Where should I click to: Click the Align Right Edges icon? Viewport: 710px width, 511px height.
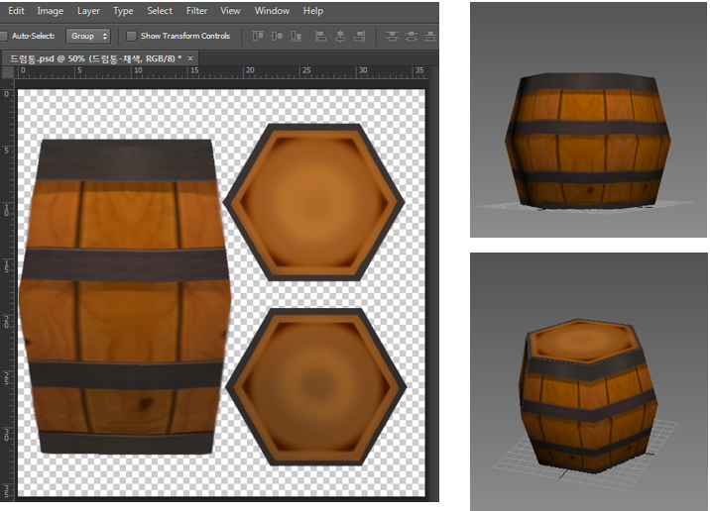(359, 37)
